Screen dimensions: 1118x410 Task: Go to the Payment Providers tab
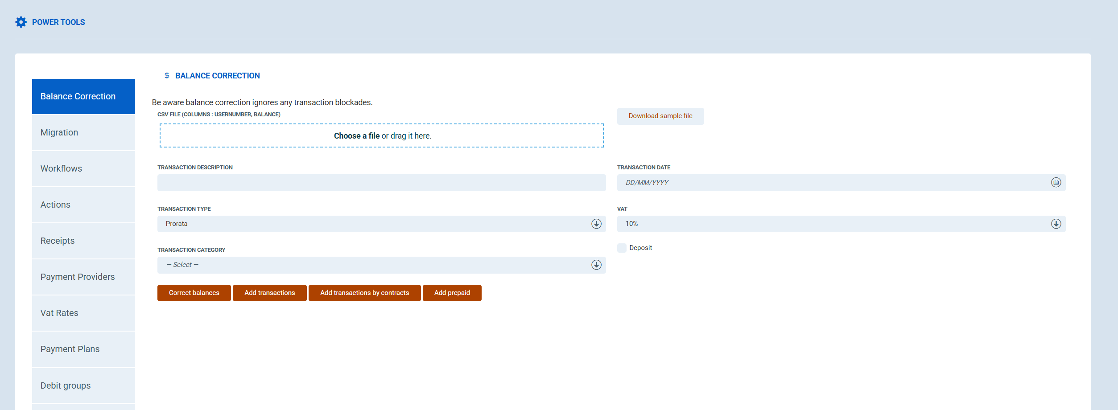coord(83,277)
